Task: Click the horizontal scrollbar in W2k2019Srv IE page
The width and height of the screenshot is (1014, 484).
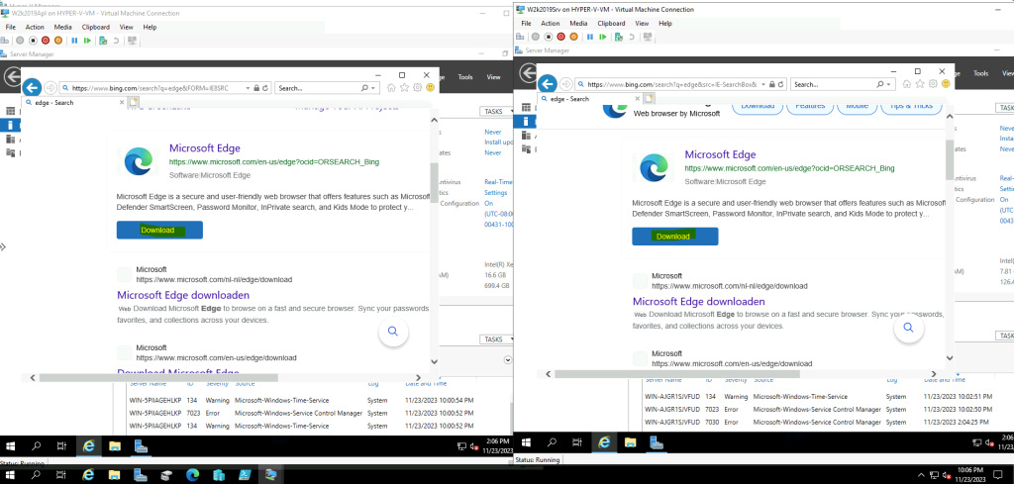Action: coord(676,374)
